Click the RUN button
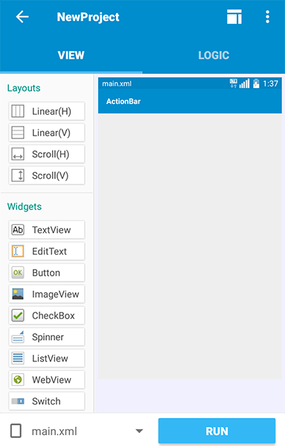This screenshot has height=447, width=285. 217,431
